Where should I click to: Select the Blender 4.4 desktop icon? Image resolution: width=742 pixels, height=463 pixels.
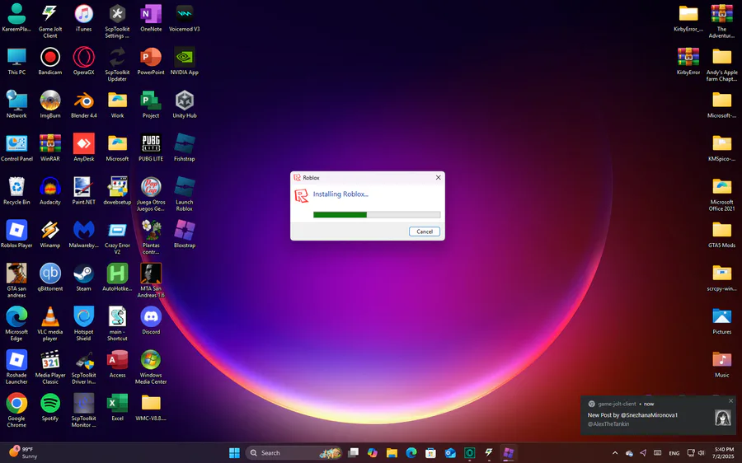point(84,105)
